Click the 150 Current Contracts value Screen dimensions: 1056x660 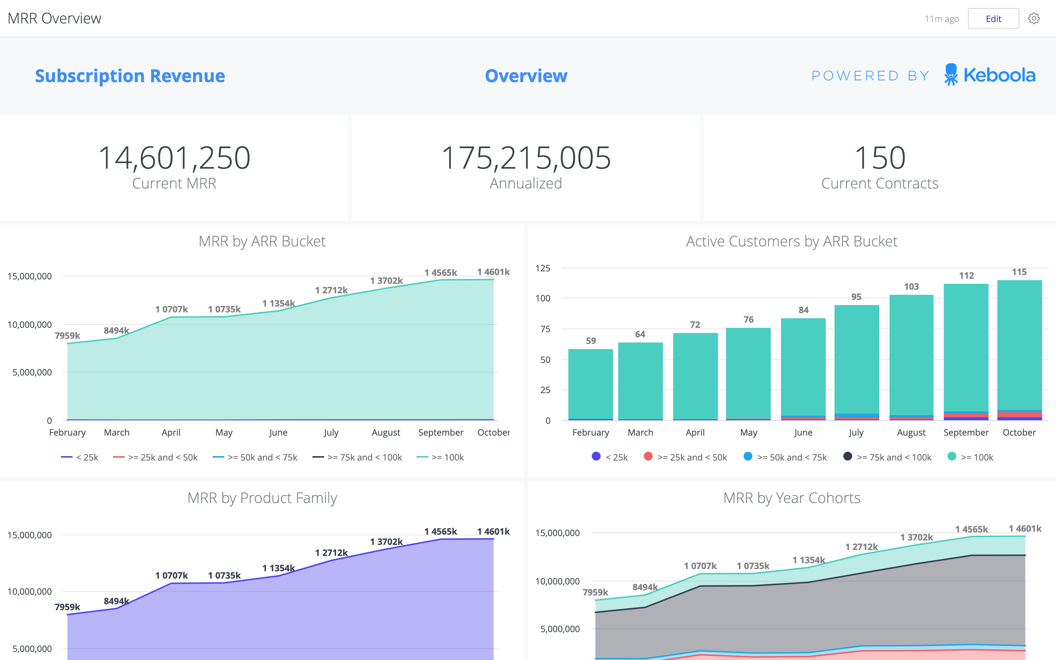[880, 158]
